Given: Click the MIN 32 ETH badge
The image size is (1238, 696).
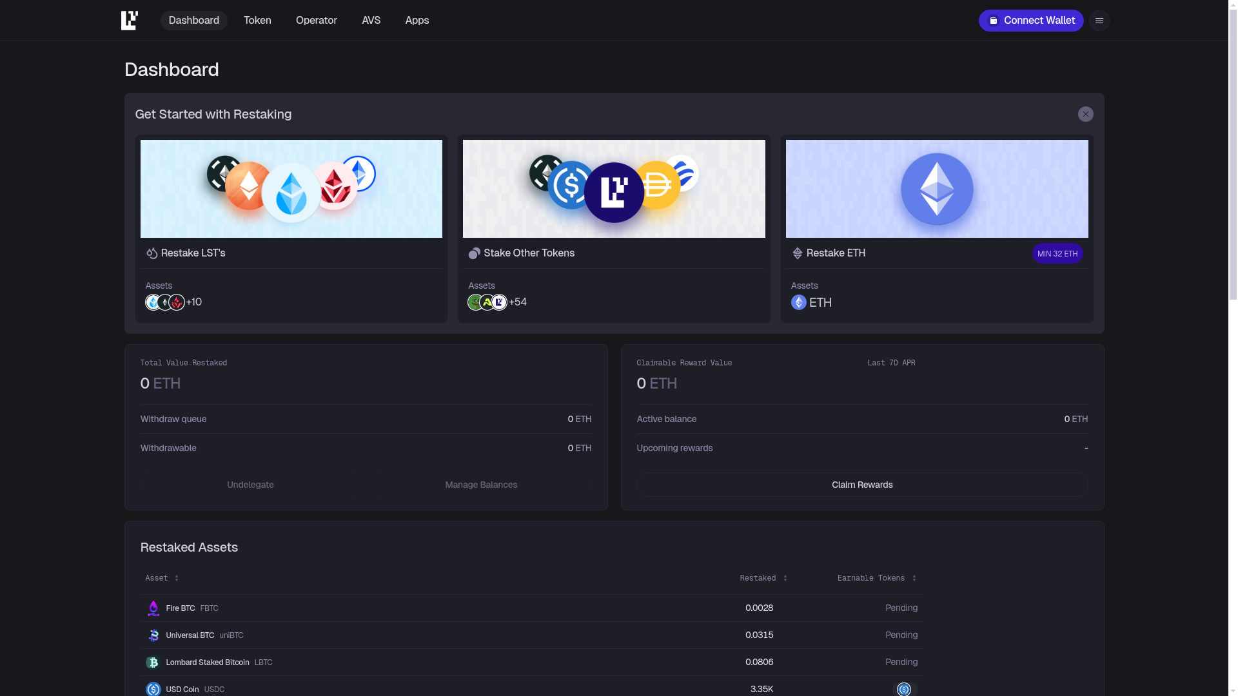Looking at the screenshot, I should pyautogui.click(x=1057, y=253).
